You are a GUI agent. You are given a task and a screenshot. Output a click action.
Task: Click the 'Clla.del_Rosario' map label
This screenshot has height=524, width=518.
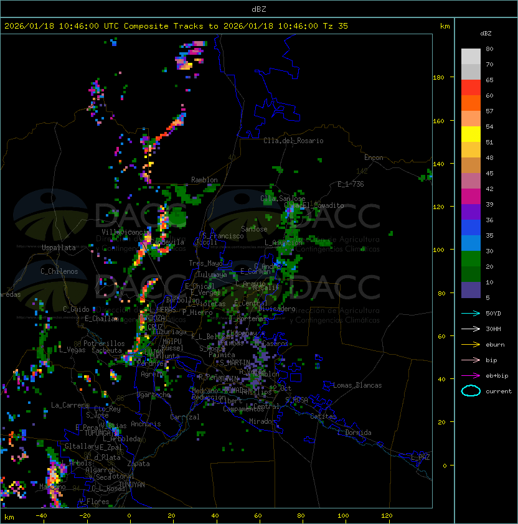pyautogui.click(x=293, y=141)
